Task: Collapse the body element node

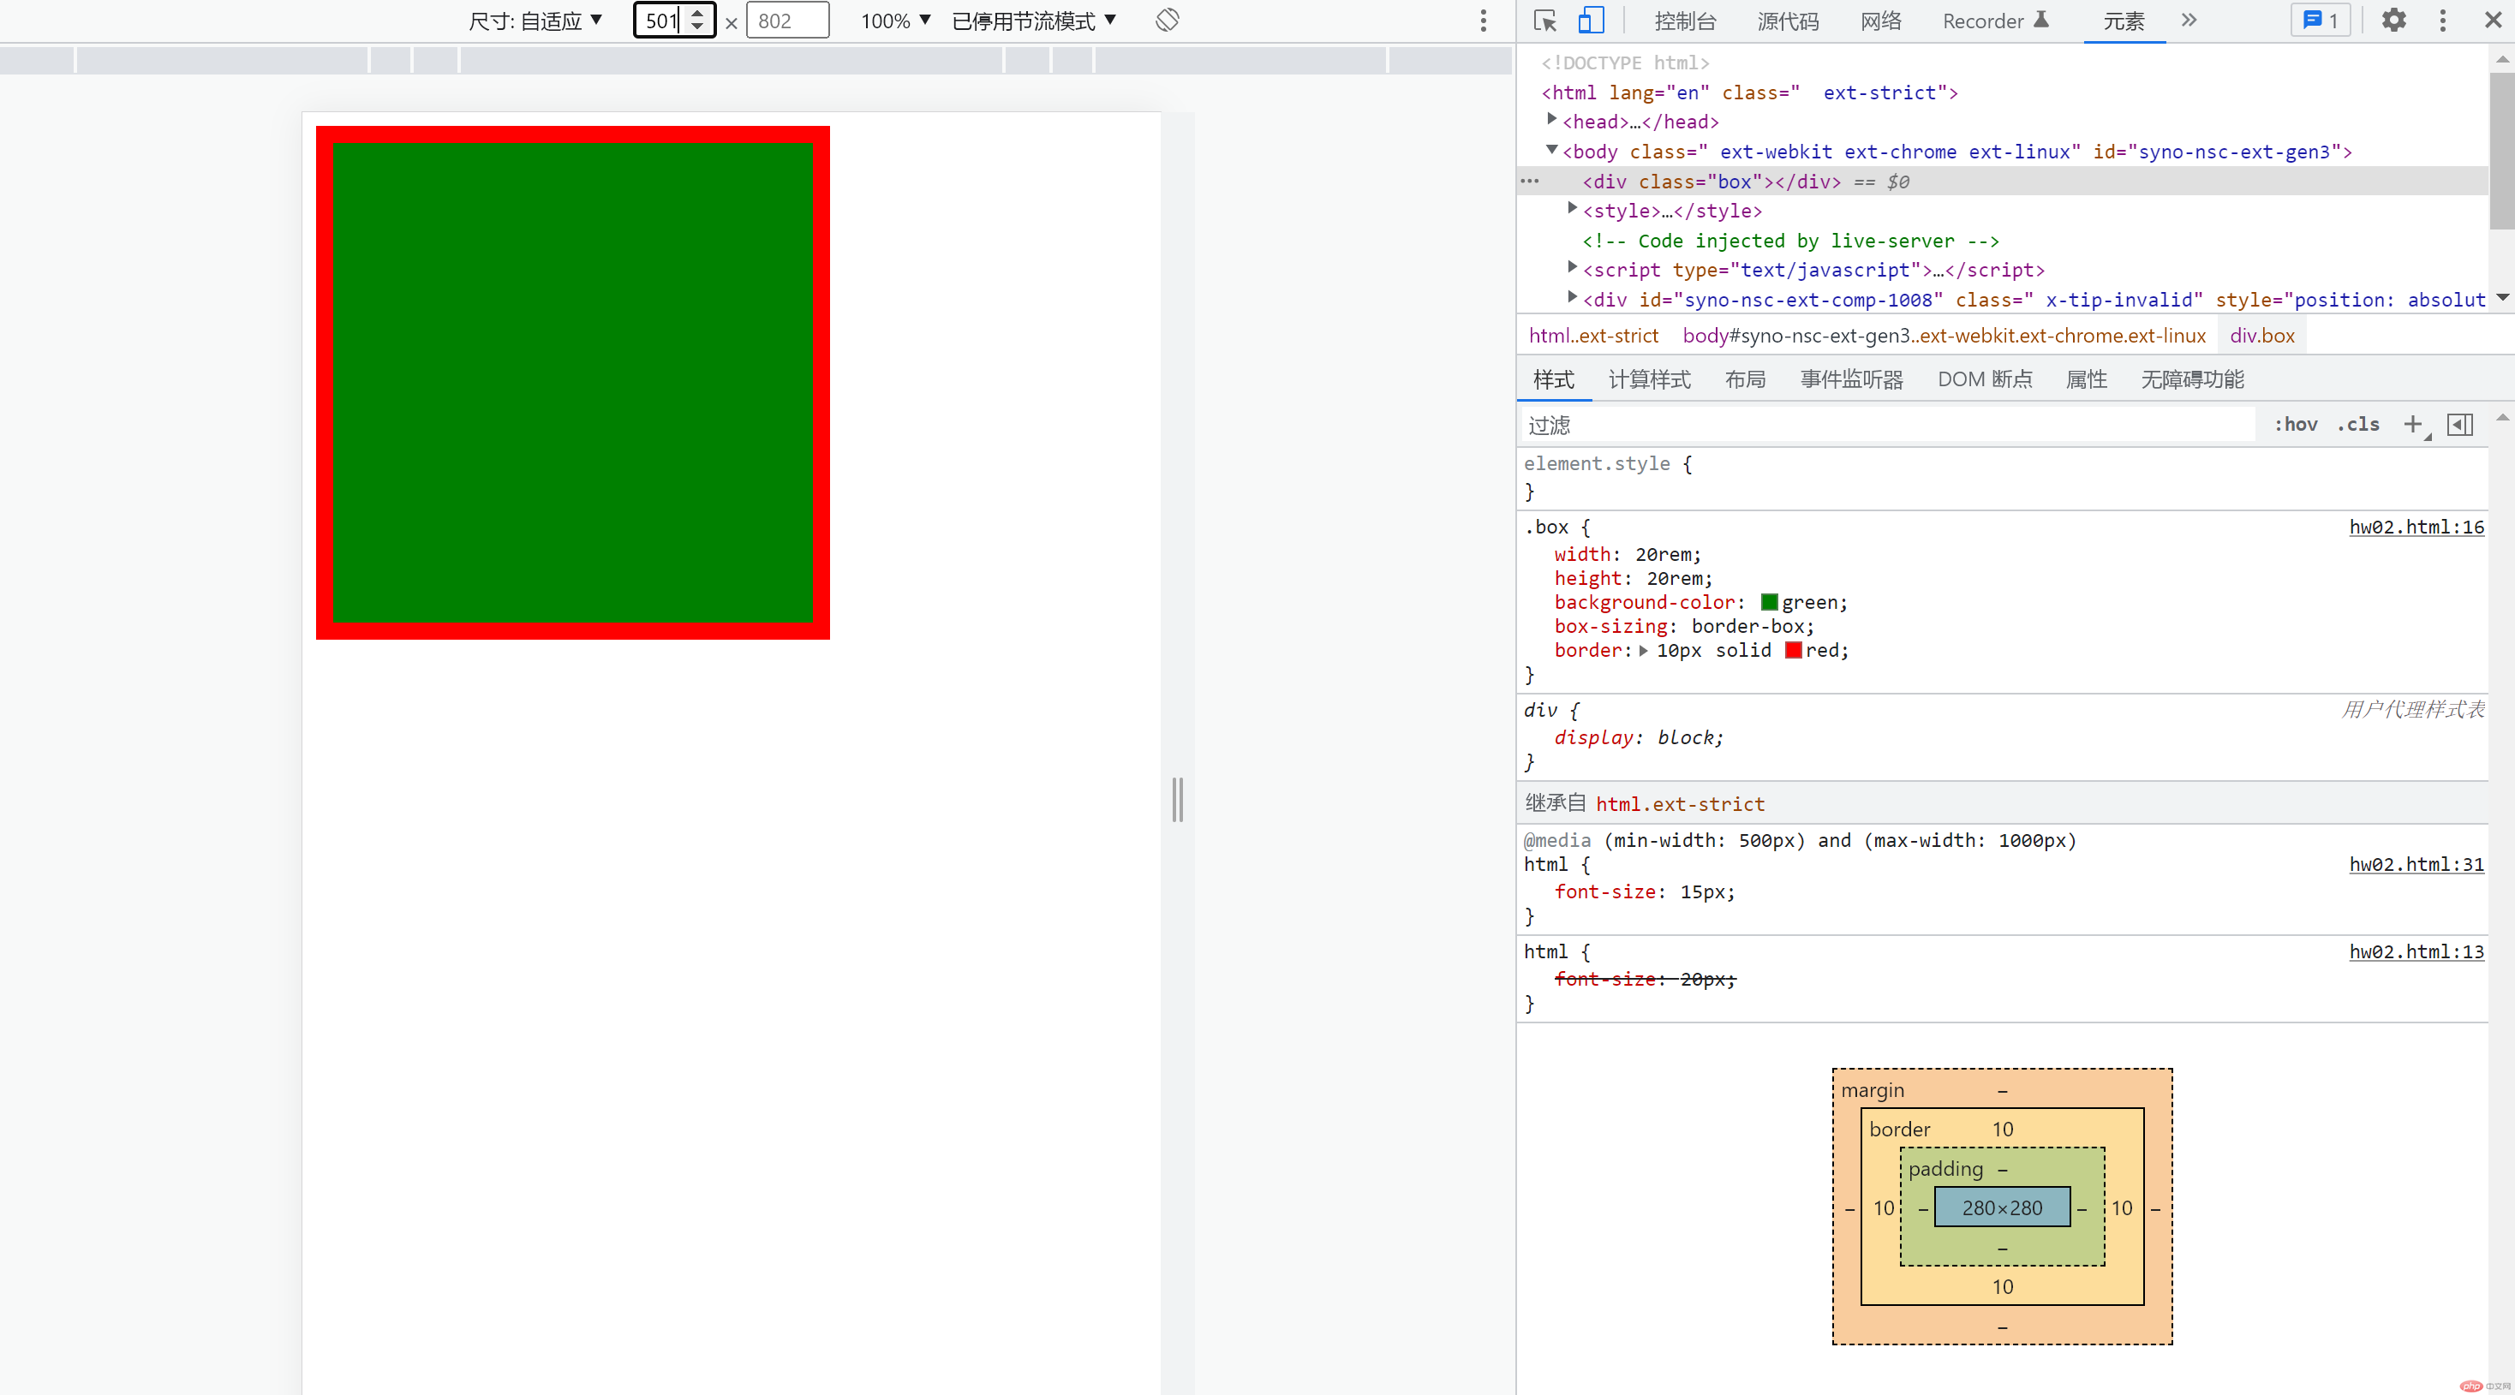Action: [x=1551, y=149]
